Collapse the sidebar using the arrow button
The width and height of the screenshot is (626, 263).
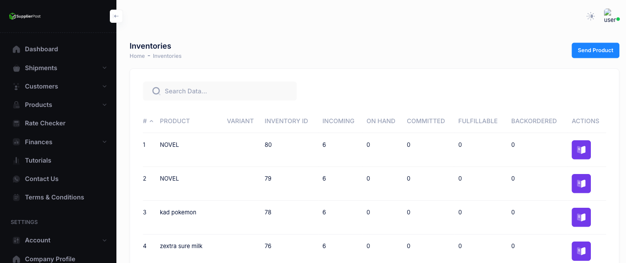tap(116, 16)
